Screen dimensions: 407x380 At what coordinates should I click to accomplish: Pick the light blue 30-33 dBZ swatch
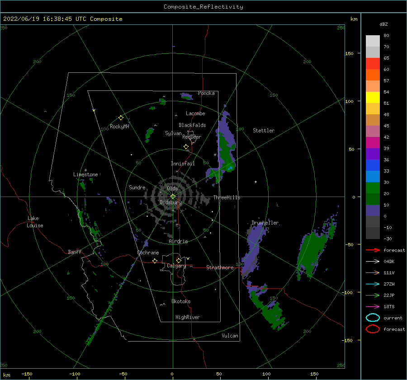[x=373, y=177]
